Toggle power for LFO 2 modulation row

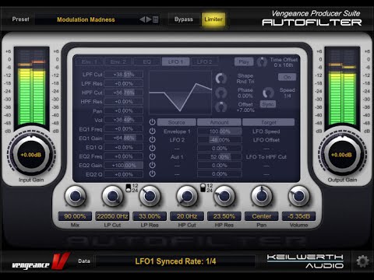(x=153, y=139)
